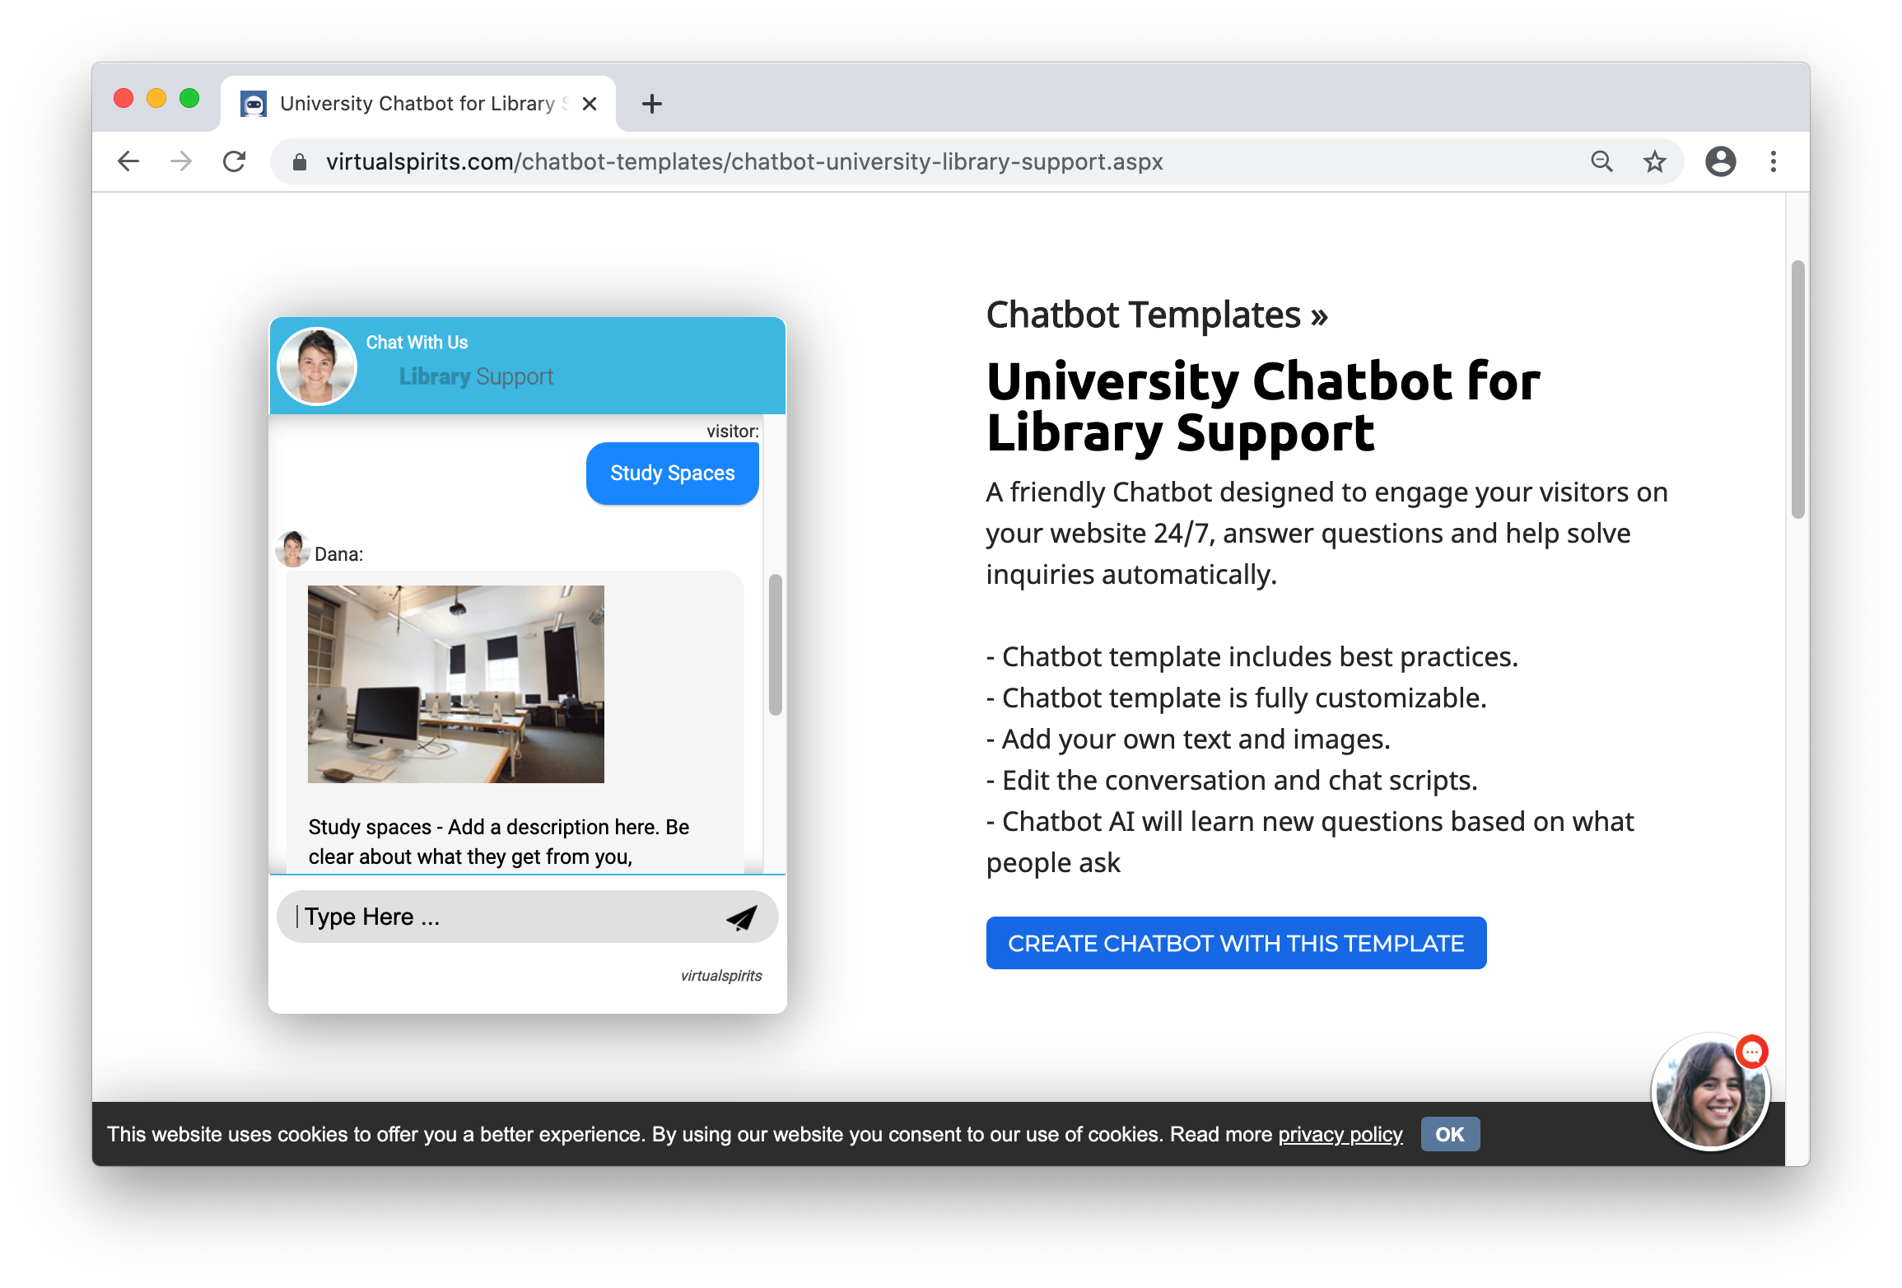Click the new tab plus button

pos(645,102)
